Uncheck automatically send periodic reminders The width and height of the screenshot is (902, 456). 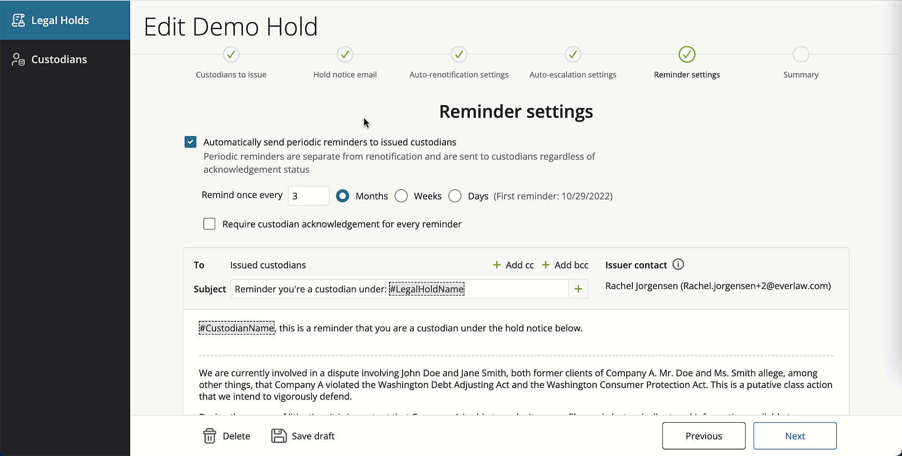point(190,142)
